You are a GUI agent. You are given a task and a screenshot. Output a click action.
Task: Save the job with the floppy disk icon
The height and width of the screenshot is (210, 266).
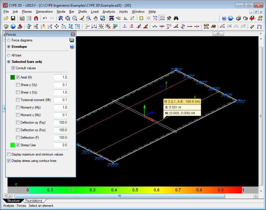(x=13, y=18)
